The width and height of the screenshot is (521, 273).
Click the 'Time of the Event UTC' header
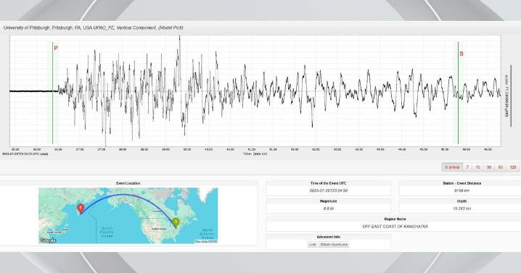(328, 183)
